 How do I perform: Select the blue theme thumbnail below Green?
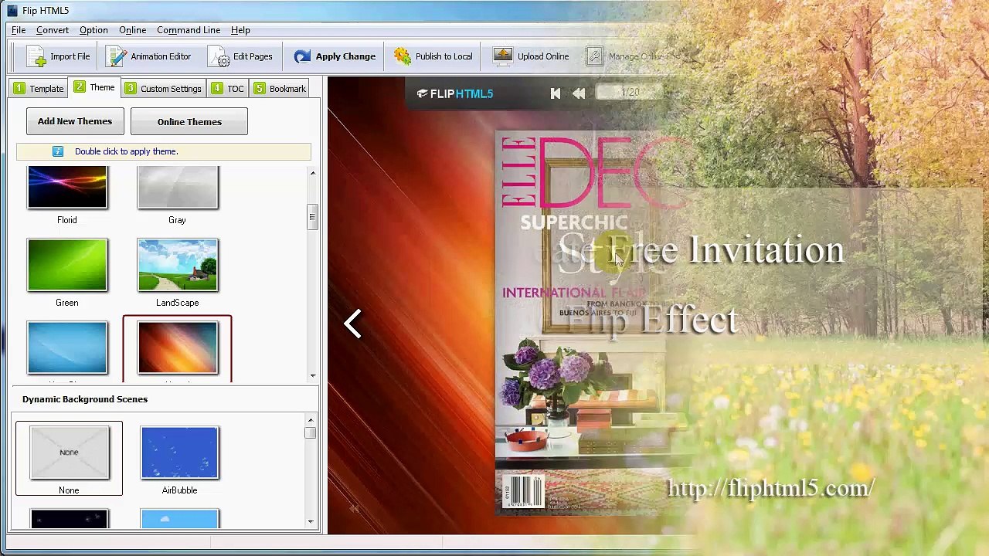pos(67,347)
